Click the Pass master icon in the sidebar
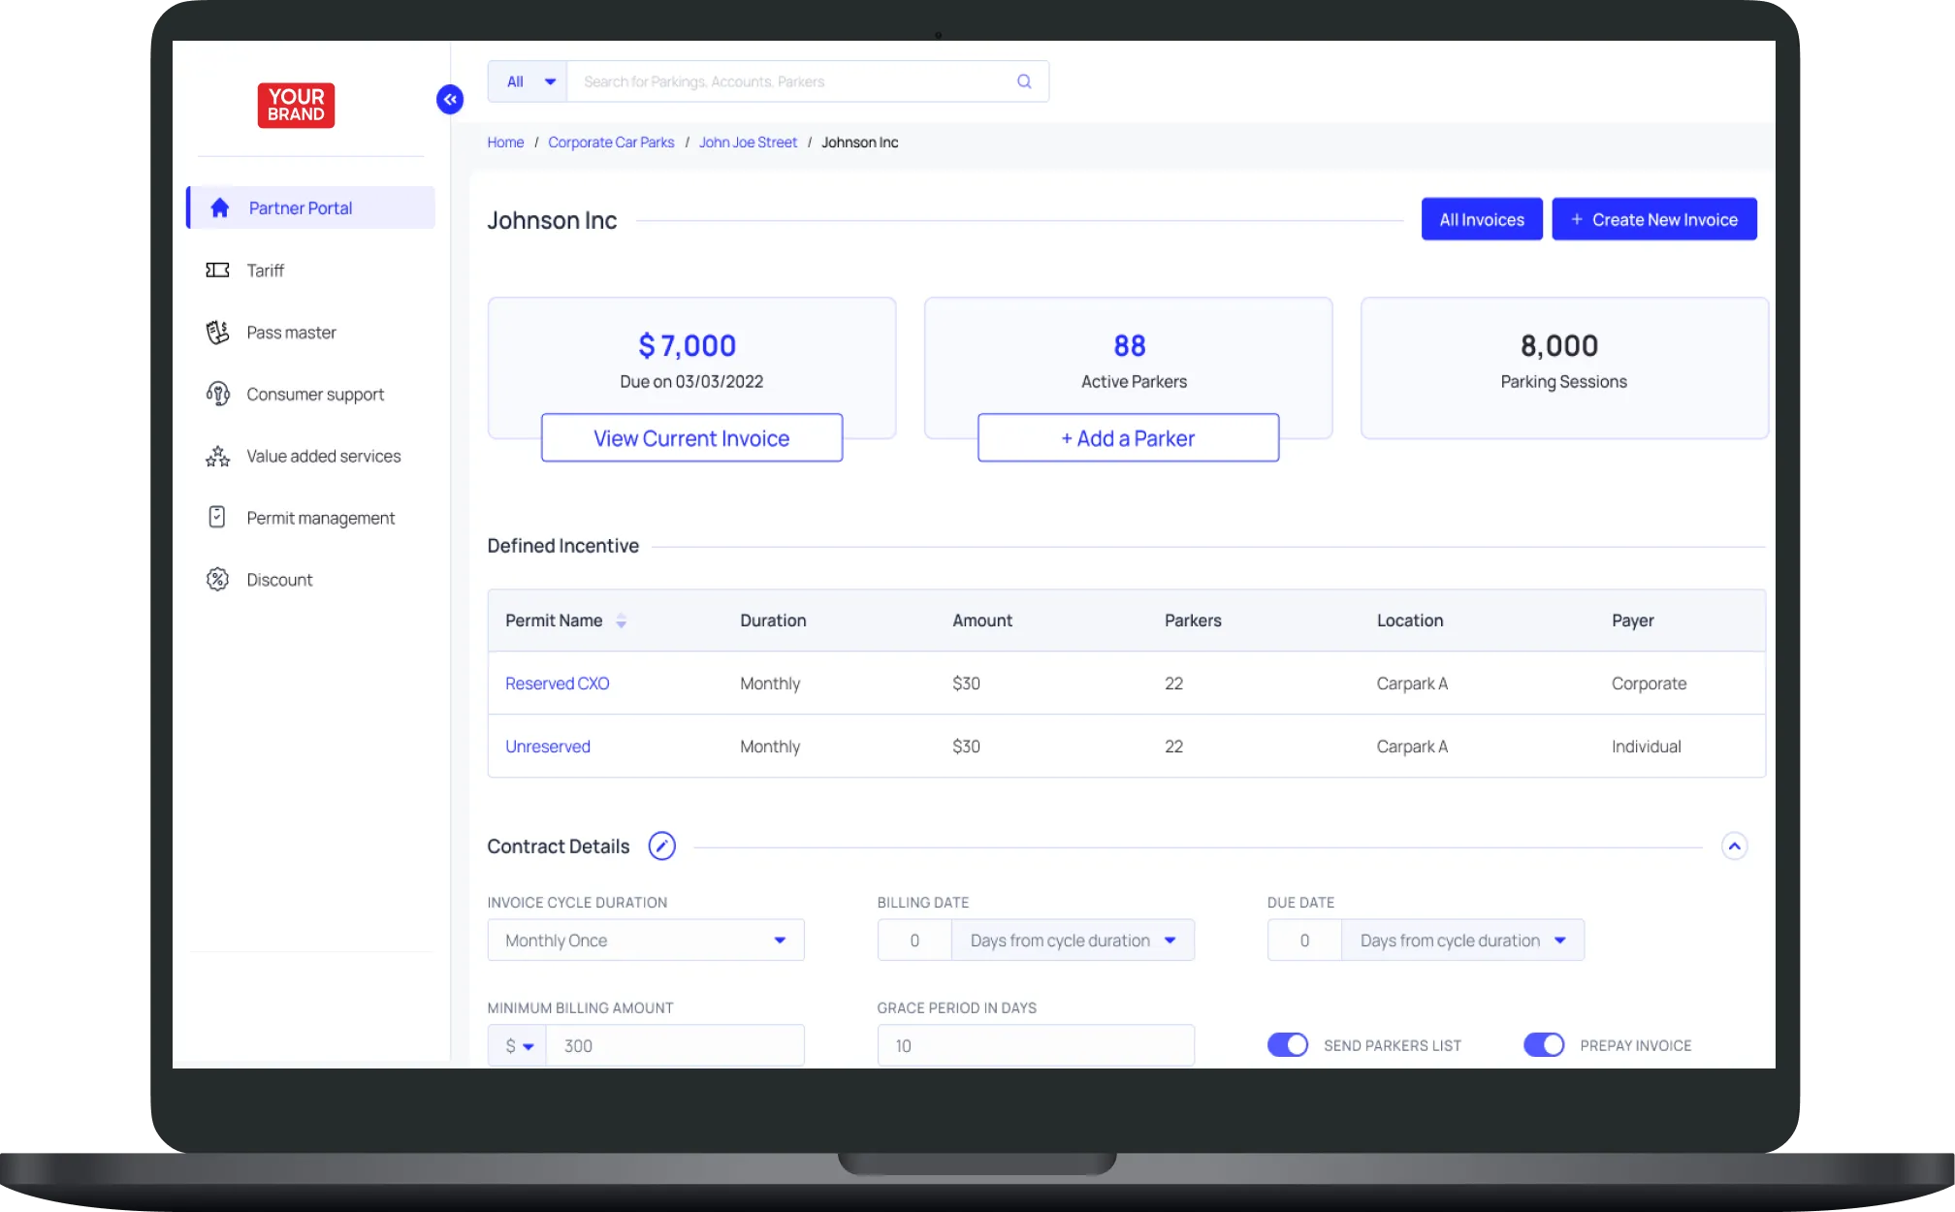The height and width of the screenshot is (1212, 1955). [218, 333]
